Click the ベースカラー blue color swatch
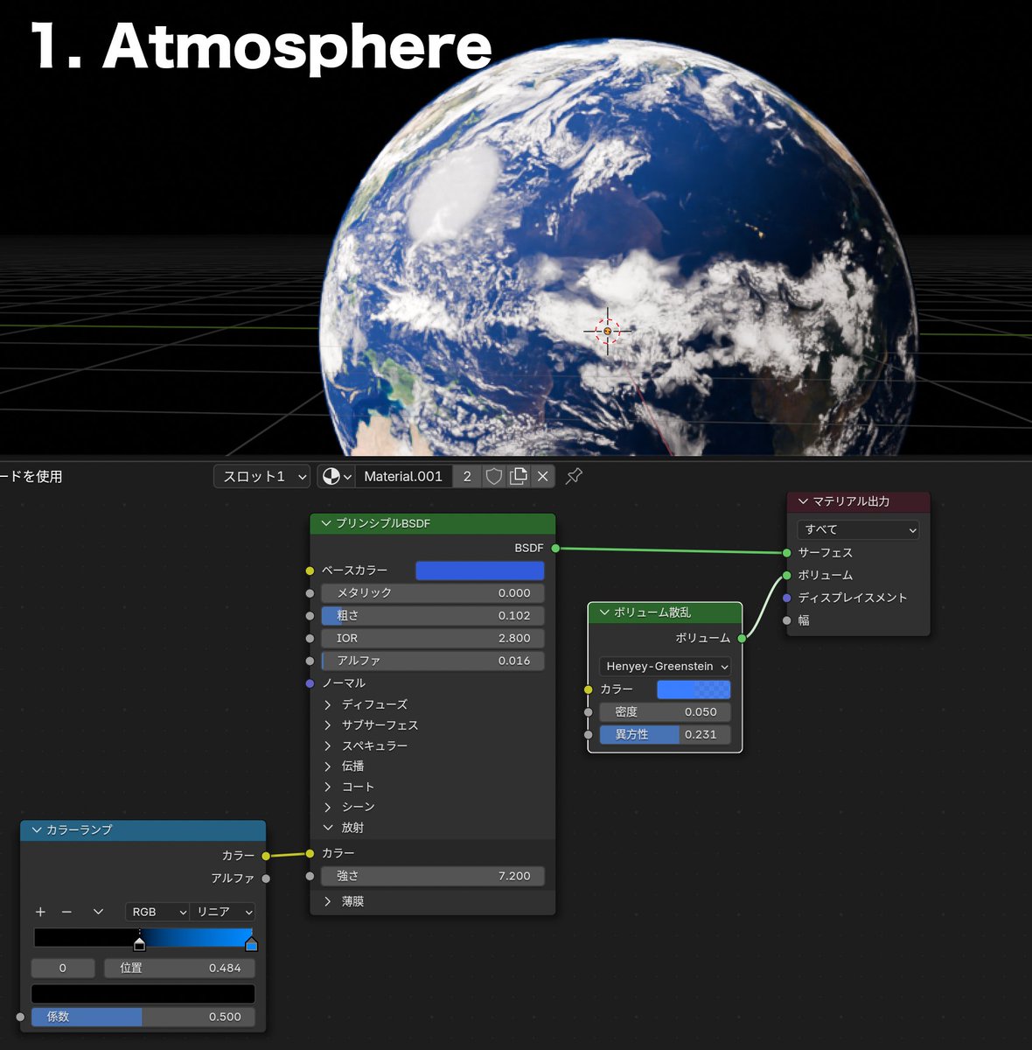This screenshot has height=1050, width=1032. pyautogui.click(x=479, y=570)
